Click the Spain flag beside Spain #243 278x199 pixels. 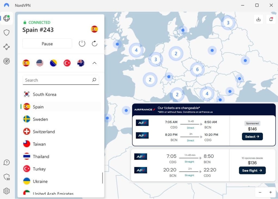pyautogui.click(x=94, y=29)
